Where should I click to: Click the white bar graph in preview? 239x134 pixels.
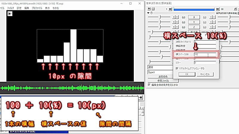70,46
